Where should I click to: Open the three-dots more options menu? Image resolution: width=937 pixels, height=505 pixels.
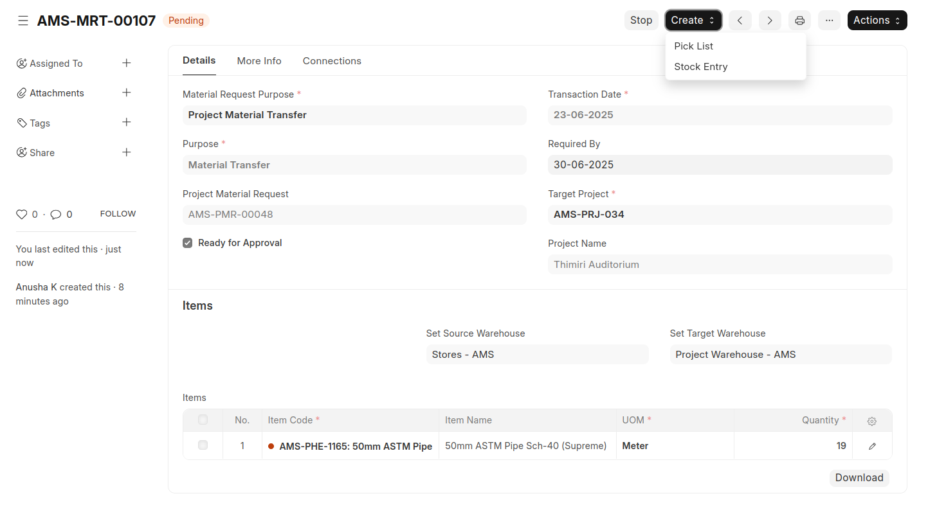coord(829,21)
